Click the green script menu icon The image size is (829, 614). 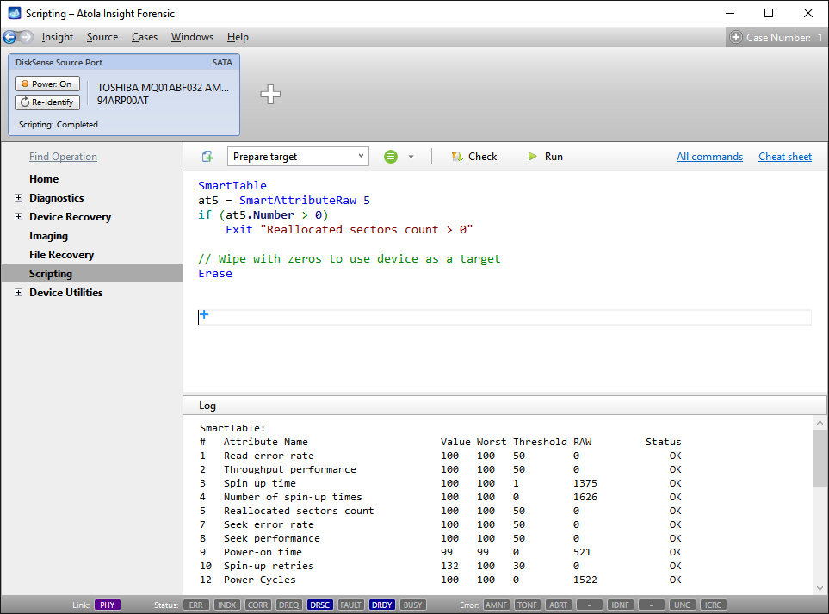[x=391, y=157]
